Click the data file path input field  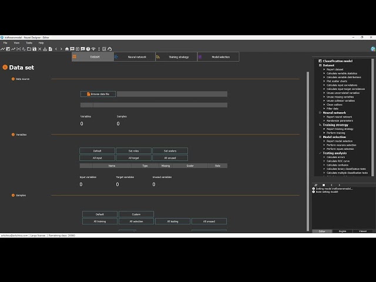point(172,94)
